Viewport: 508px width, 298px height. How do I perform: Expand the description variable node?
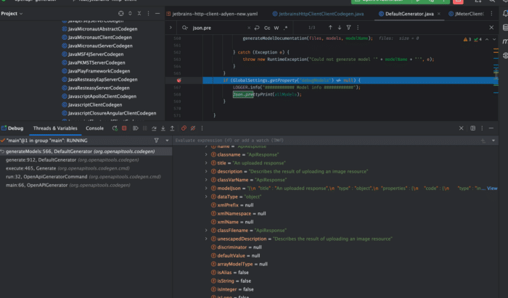[206, 172]
